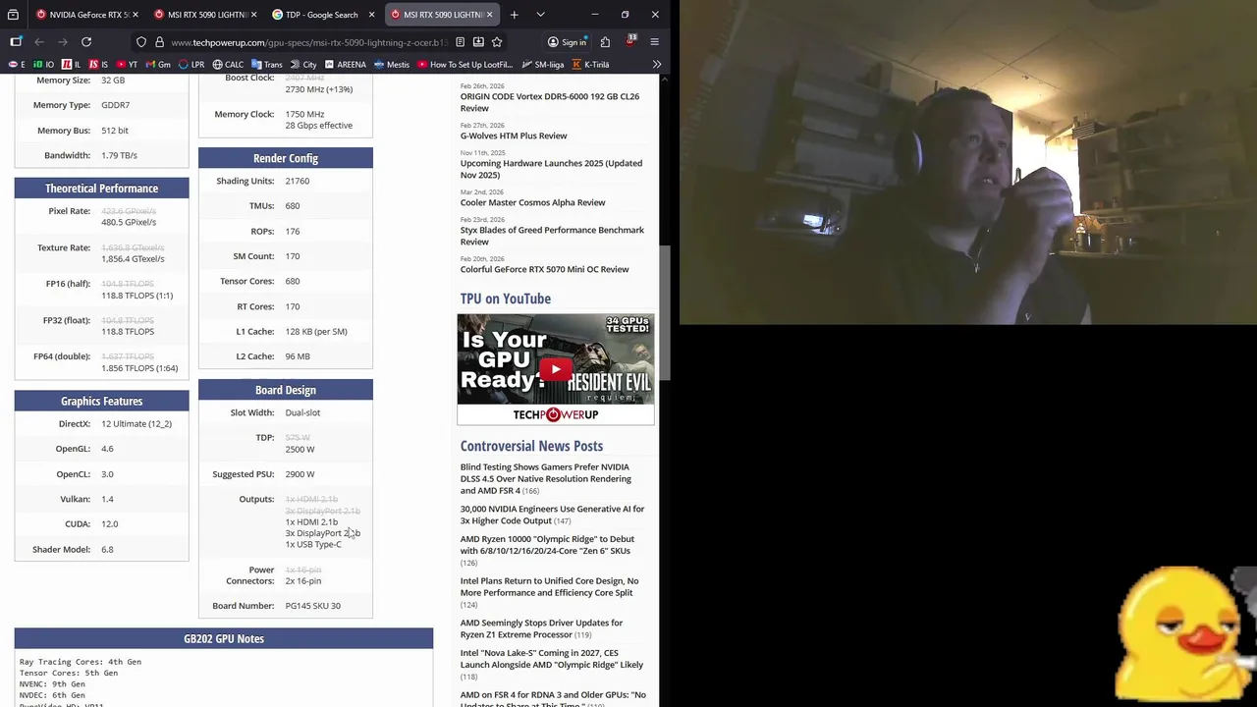
Task: Open 30,000 NVIDIA Engineers news post
Action: [552, 515]
